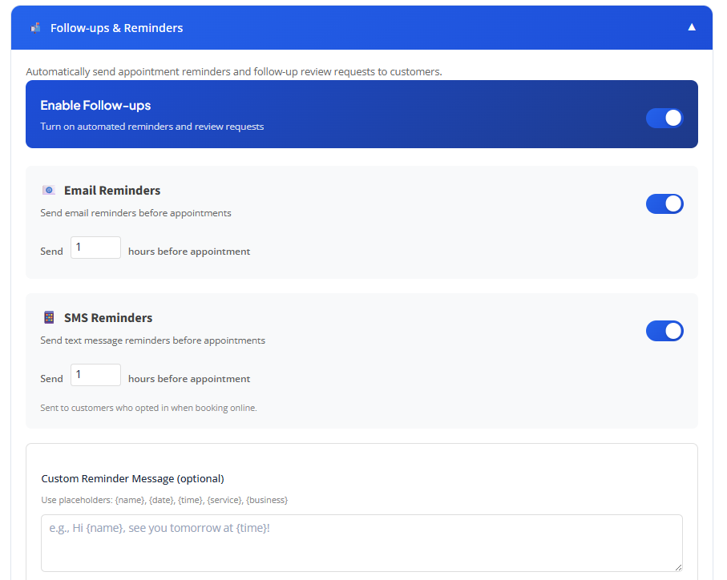This screenshot has height=580, width=727.
Task: Toggle the SMS Reminders switch
Action: click(x=664, y=331)
